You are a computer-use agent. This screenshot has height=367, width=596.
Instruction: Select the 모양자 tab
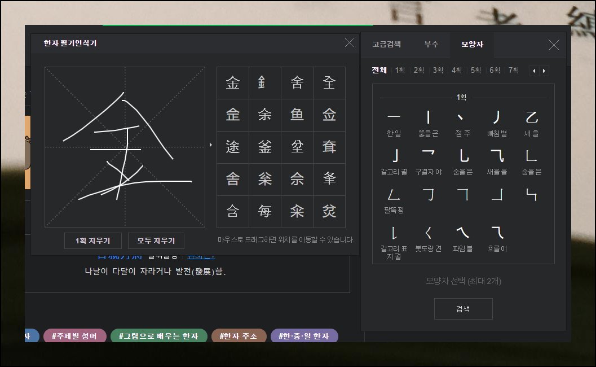472,44
